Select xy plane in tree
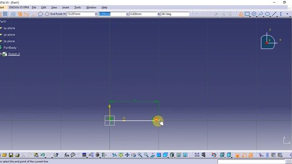 (x=9, y=28)
